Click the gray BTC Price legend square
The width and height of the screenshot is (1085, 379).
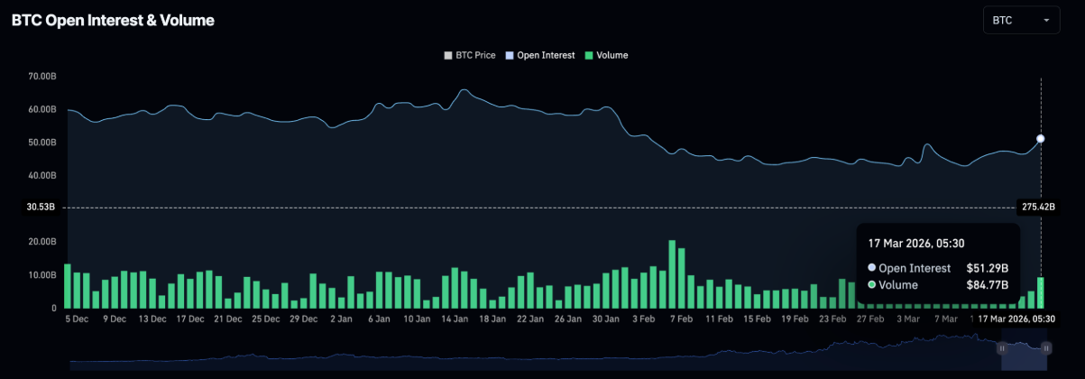tap(448, 55)
